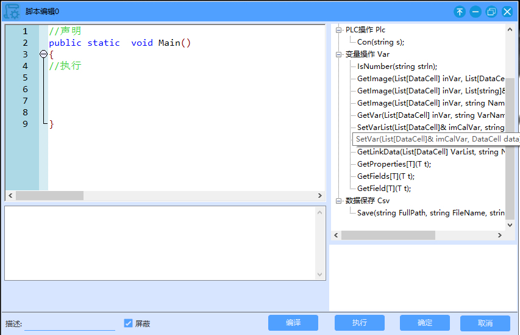Click the Main() method name in code

[174, 43]
